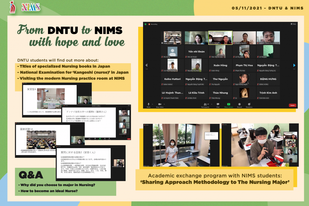The image size is (309, 206).
Task: Select the ĐẶNG HƯNG name tile
Action: click(x=268, y=79)
